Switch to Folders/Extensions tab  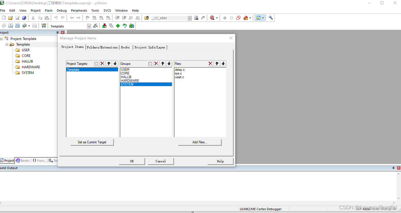tap(102, 47)
